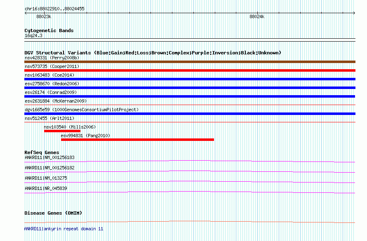
Task: Open transcript ANKRD11|NR_045839
Action: pos(46,188)
